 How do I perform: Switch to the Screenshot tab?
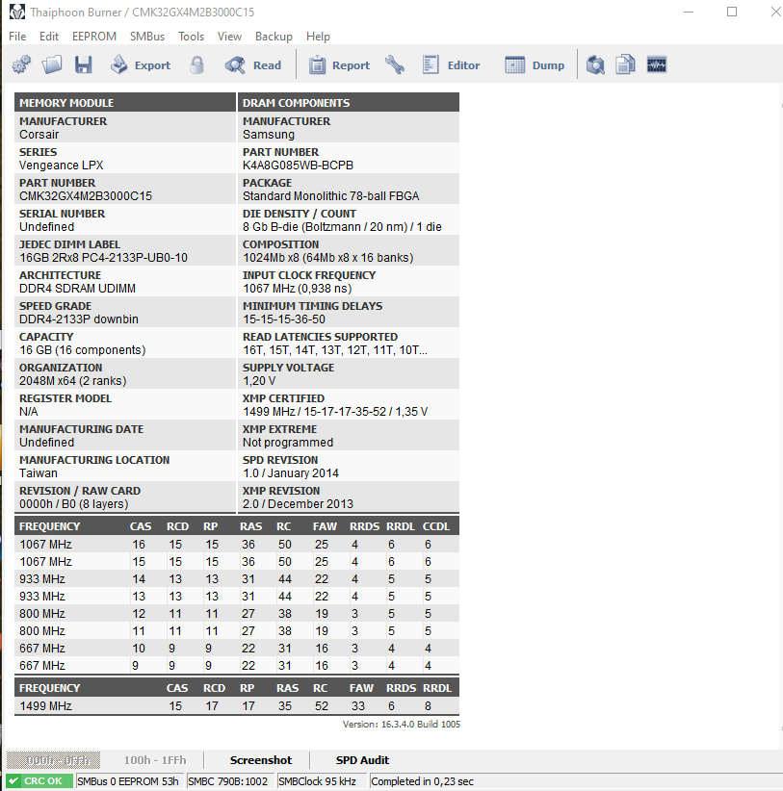[259, 759]
